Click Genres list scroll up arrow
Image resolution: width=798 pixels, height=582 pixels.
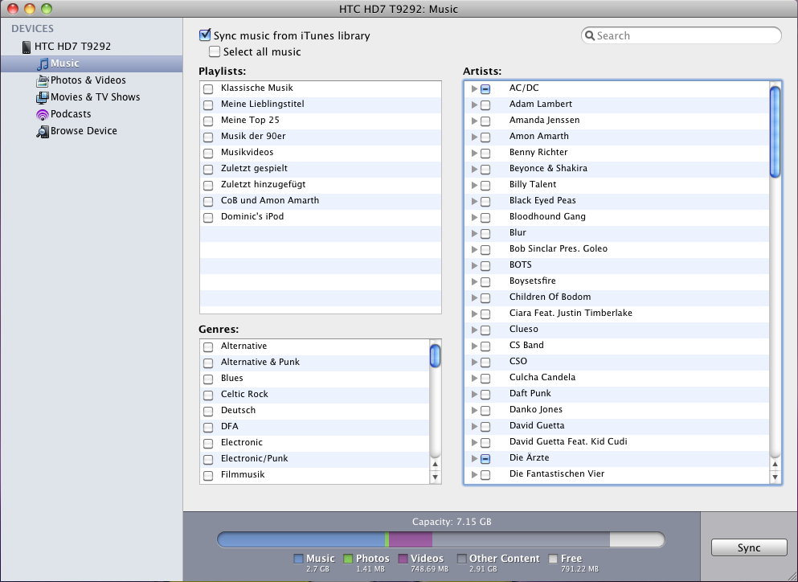[435, 465]
